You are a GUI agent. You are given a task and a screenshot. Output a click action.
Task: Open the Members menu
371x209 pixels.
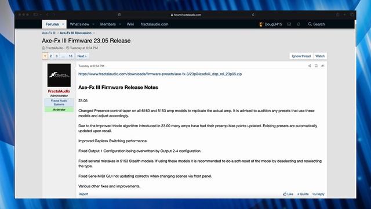pos(108,24)
